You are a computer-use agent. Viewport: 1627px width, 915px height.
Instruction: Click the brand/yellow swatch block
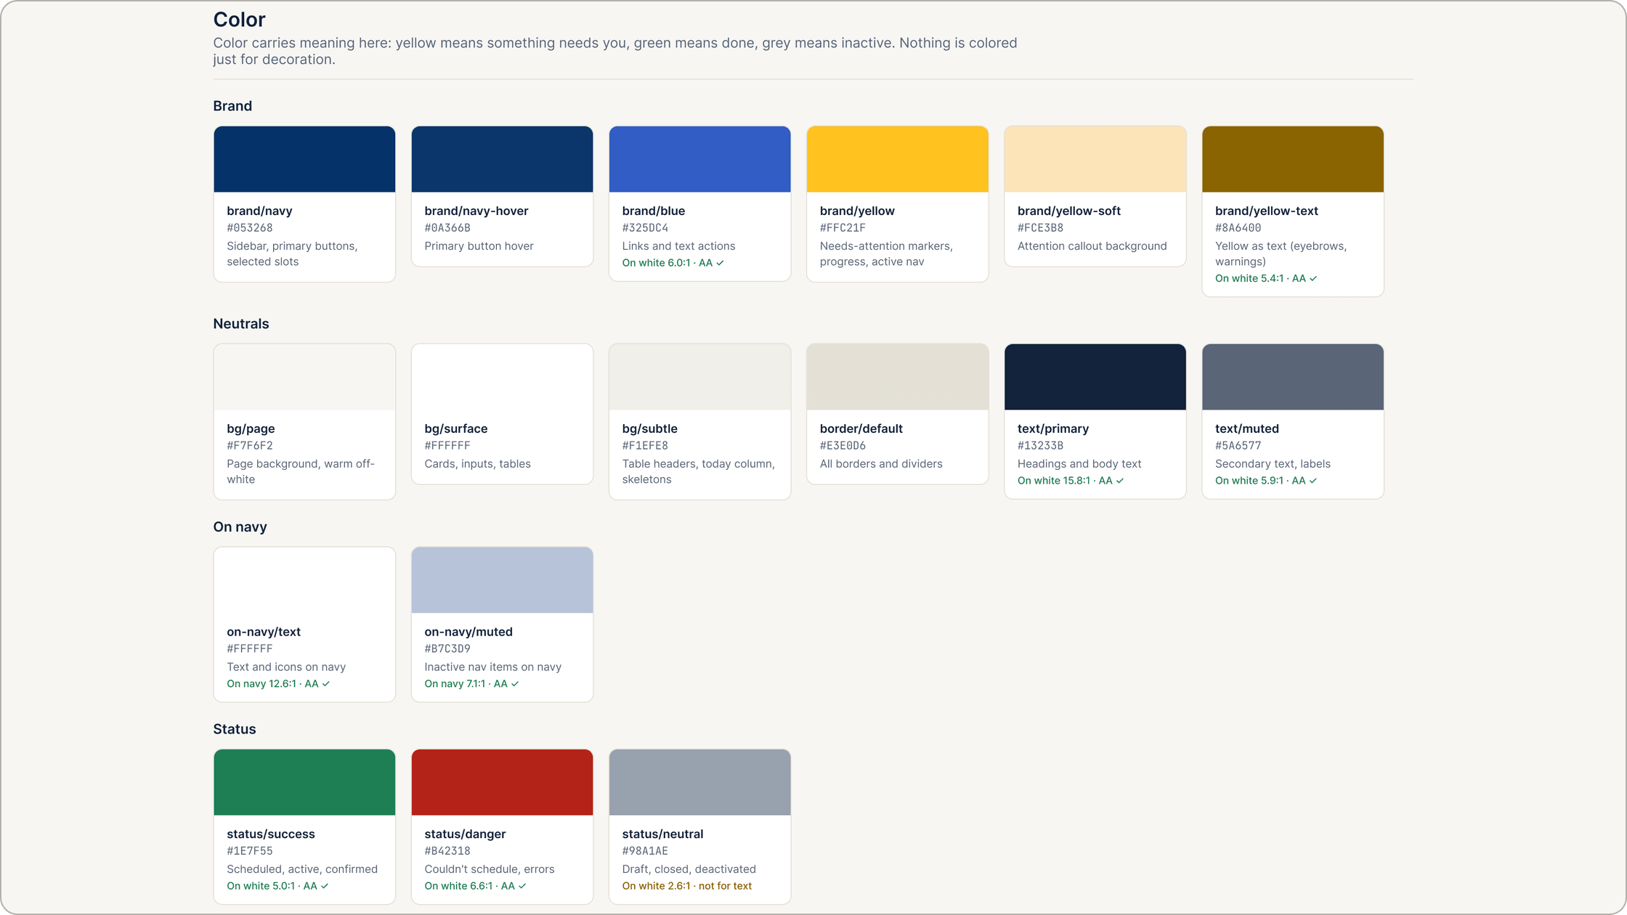[x=897, y=159]
